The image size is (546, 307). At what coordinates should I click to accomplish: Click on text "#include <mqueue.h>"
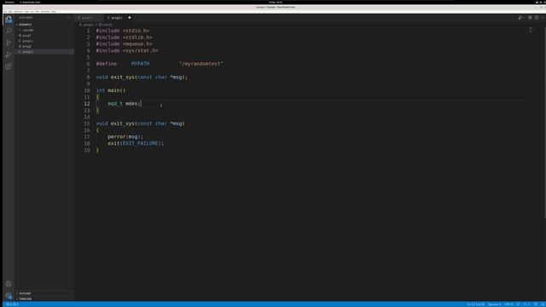pyautogui.click(x=124, y=43)
